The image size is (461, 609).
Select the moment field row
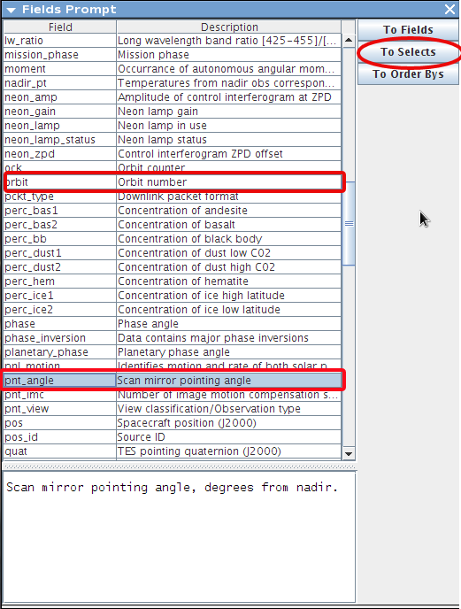click(173, 69)
